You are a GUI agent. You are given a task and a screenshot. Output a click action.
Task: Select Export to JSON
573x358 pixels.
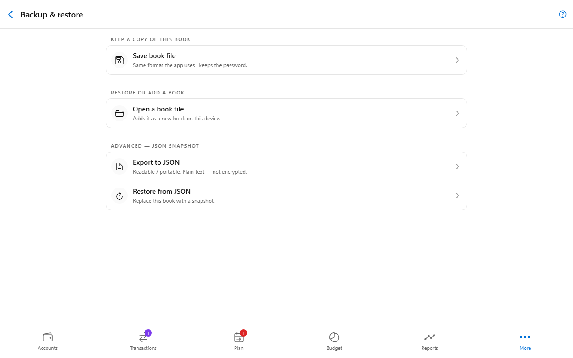tap(286, 166)
